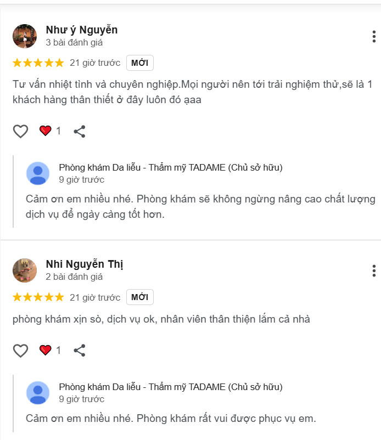Click the five-star rating on Nhi Nguyễn Thị's review

point(38,297)
